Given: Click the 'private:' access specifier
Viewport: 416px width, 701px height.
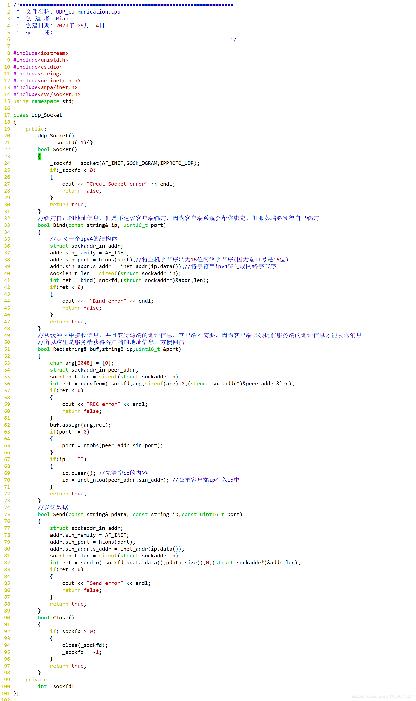Looking at the screenshot, I should click(37, 680).
